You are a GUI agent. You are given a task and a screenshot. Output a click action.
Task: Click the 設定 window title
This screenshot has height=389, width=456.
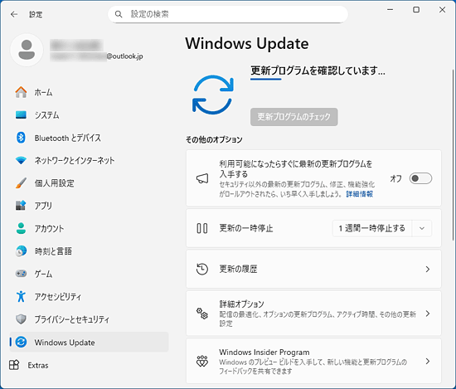[36, 14]
